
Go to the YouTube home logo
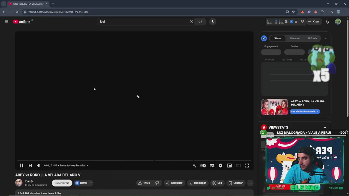tap(22, 22)
